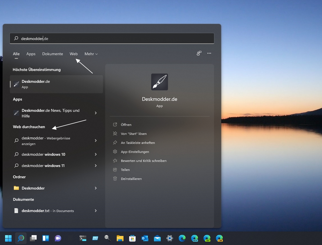Expand chevron for the Deskmodder folder
Viewport: 322px width, 245px height.
tap(96, 188)
